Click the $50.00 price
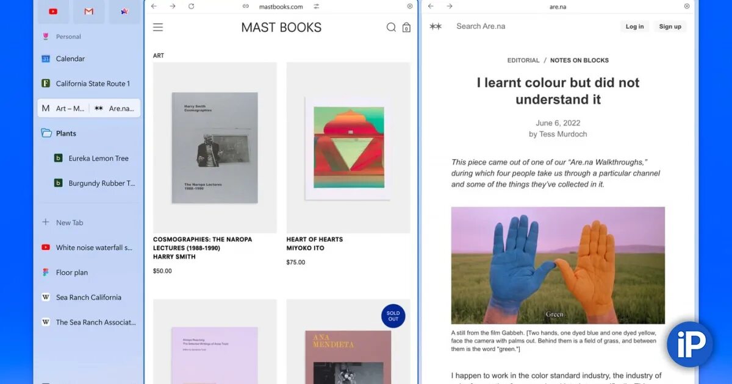The image size is (732, 384). pyautogui.click(x=162, y=271)
